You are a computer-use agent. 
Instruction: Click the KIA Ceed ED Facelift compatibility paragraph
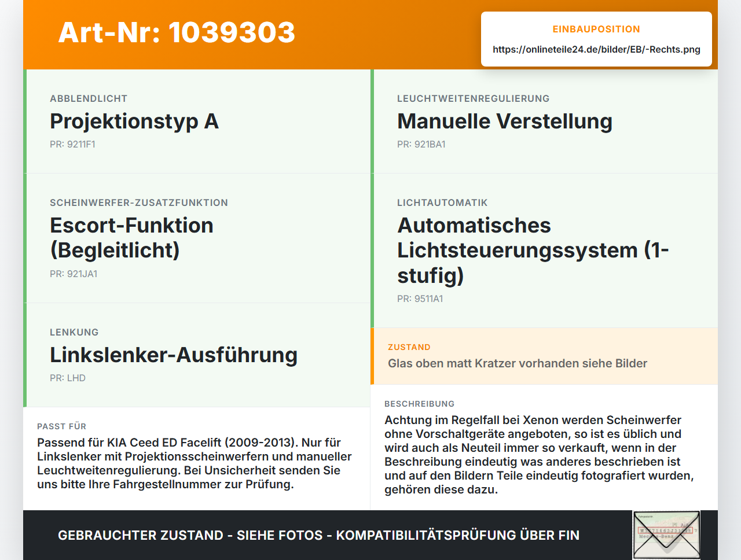195,463
